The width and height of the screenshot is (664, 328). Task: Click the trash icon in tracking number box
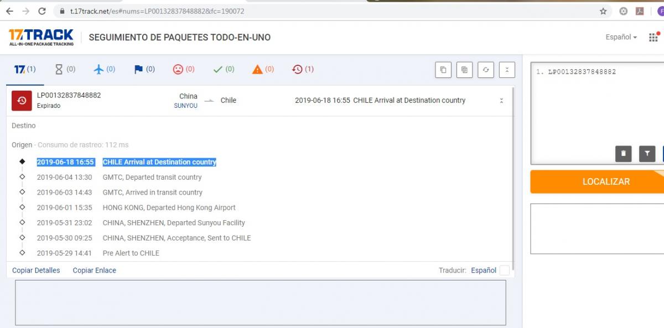coord(623,154)
